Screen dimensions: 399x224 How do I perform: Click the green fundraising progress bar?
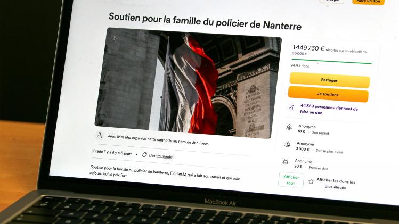coord(331,61)
